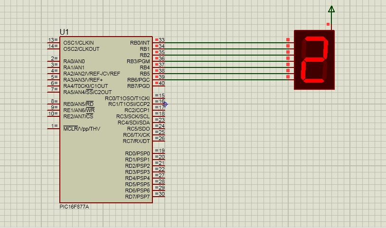The image size is (386, 228).
Task: Click the RC5/SDO pin label
Action: 138,129
